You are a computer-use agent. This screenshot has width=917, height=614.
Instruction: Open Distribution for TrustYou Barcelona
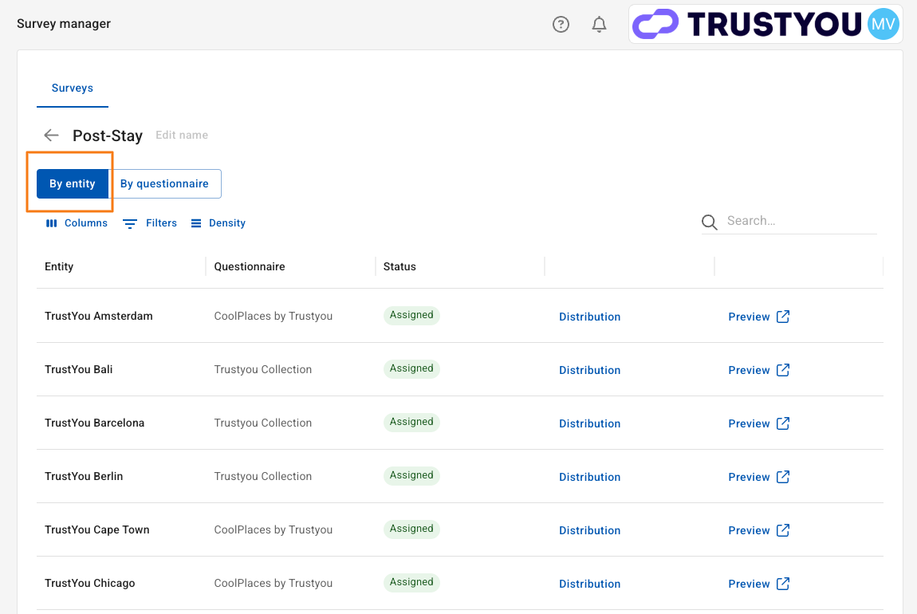pos(589,423)
